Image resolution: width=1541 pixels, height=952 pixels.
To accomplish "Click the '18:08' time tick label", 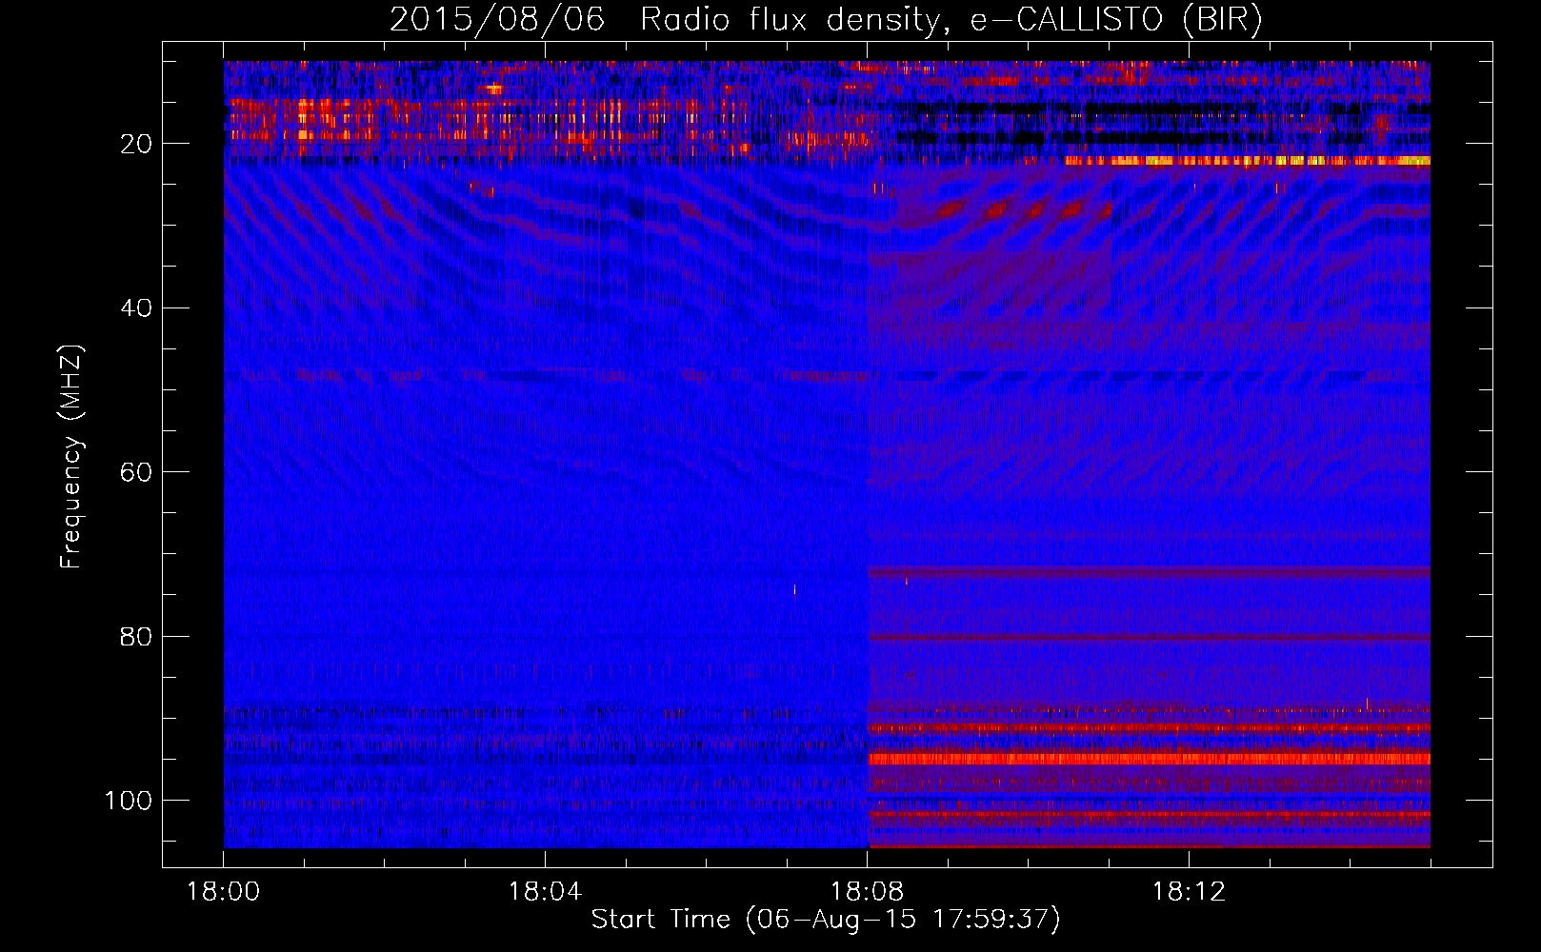I will coord(867,892).
